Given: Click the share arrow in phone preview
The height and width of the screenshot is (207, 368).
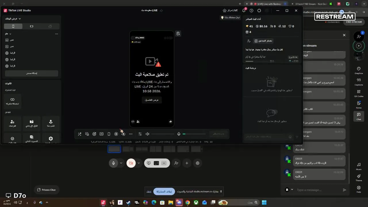Looking at the screenshot, I should click(x=170, y=122).
